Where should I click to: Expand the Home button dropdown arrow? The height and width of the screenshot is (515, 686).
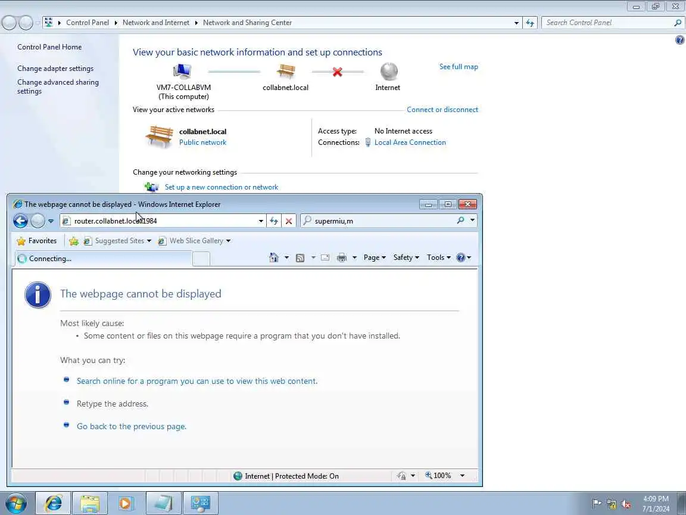click(x=286, y=257)
